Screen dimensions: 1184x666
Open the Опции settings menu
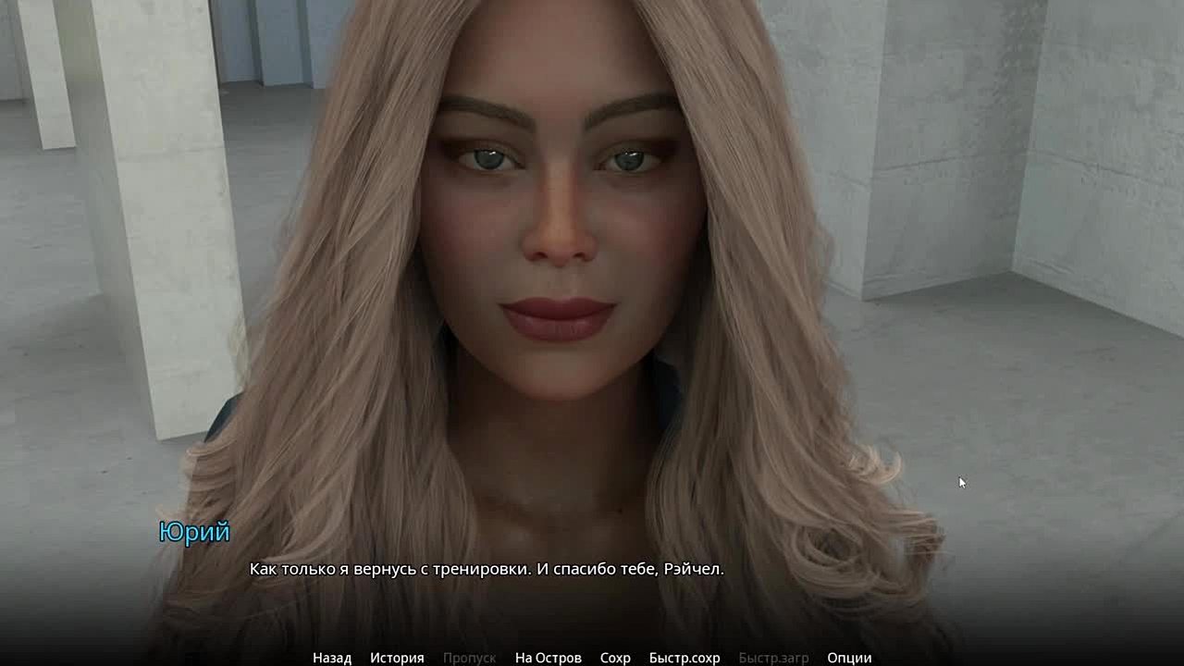(849, 658)
